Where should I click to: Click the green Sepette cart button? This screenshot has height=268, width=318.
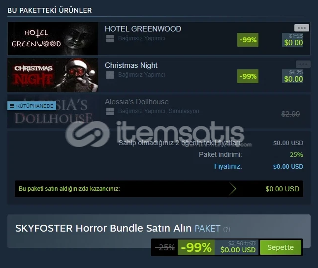[x=281, y=247]
